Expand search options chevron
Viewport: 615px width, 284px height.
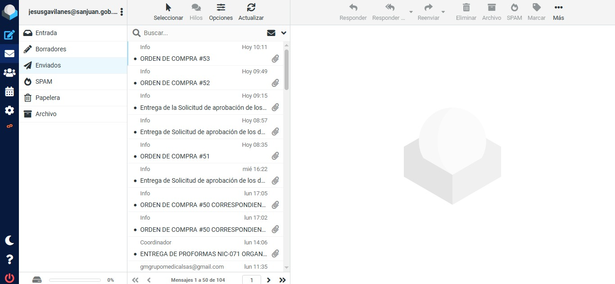coord(284,33)
